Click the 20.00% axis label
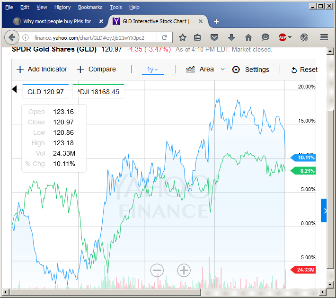Screen dimensions: 336x298 [x=307, y=87]
